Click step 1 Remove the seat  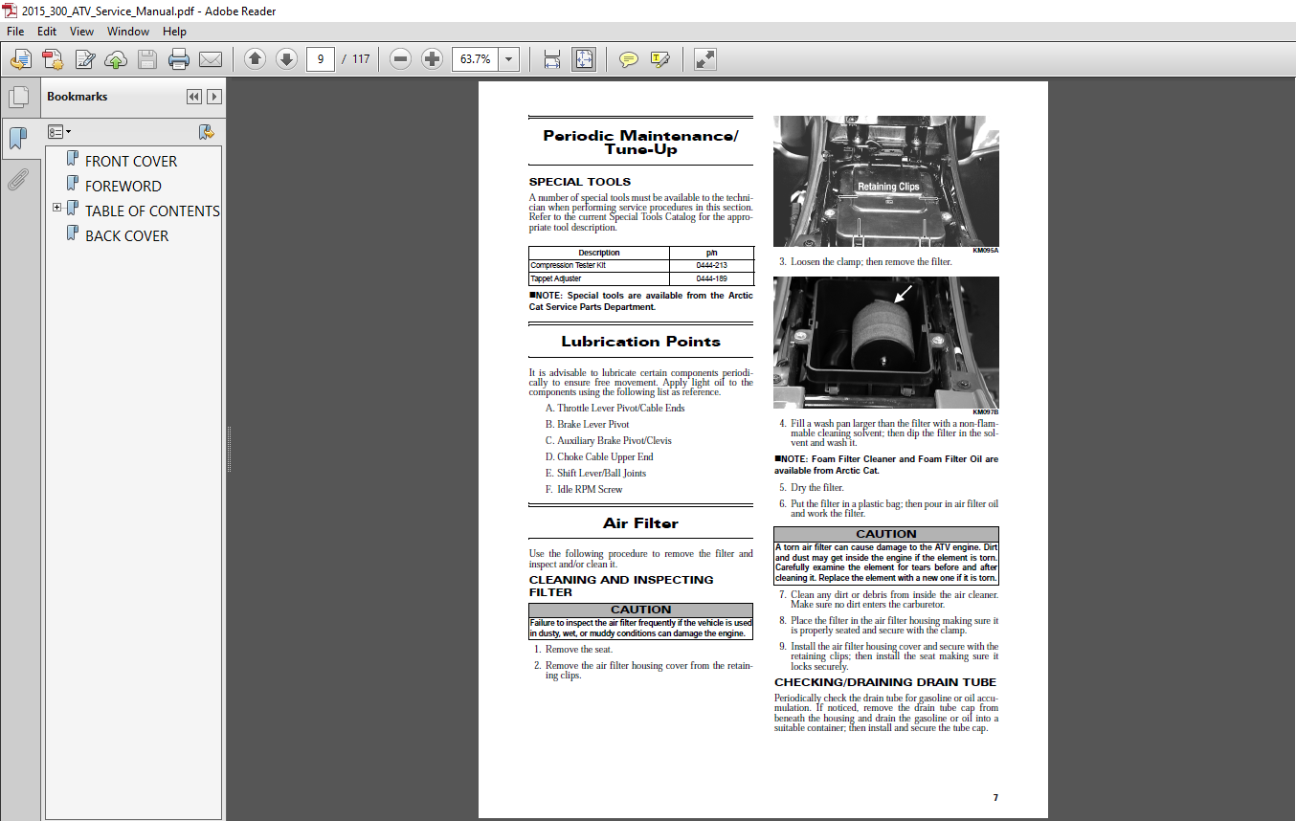pyautogui.click(x=573, y=649)
